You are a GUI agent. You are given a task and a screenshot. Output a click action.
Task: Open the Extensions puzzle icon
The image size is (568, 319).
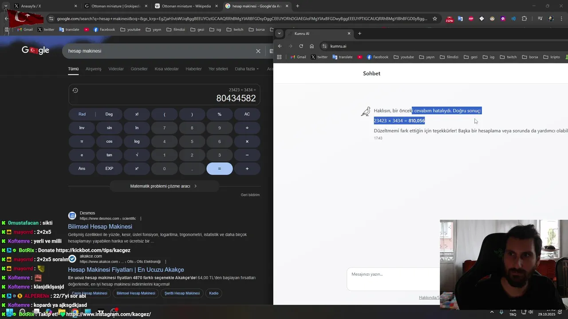coord(525,19)
